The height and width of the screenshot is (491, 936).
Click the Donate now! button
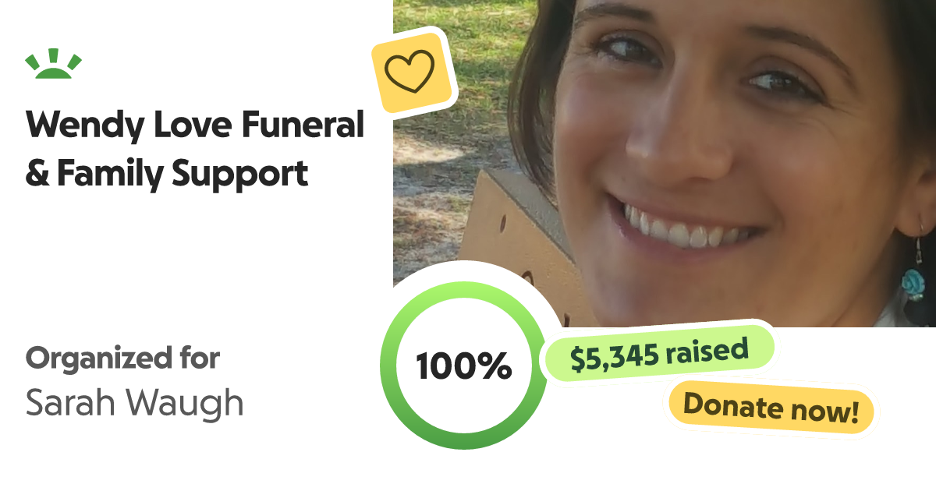pos(771,408)
